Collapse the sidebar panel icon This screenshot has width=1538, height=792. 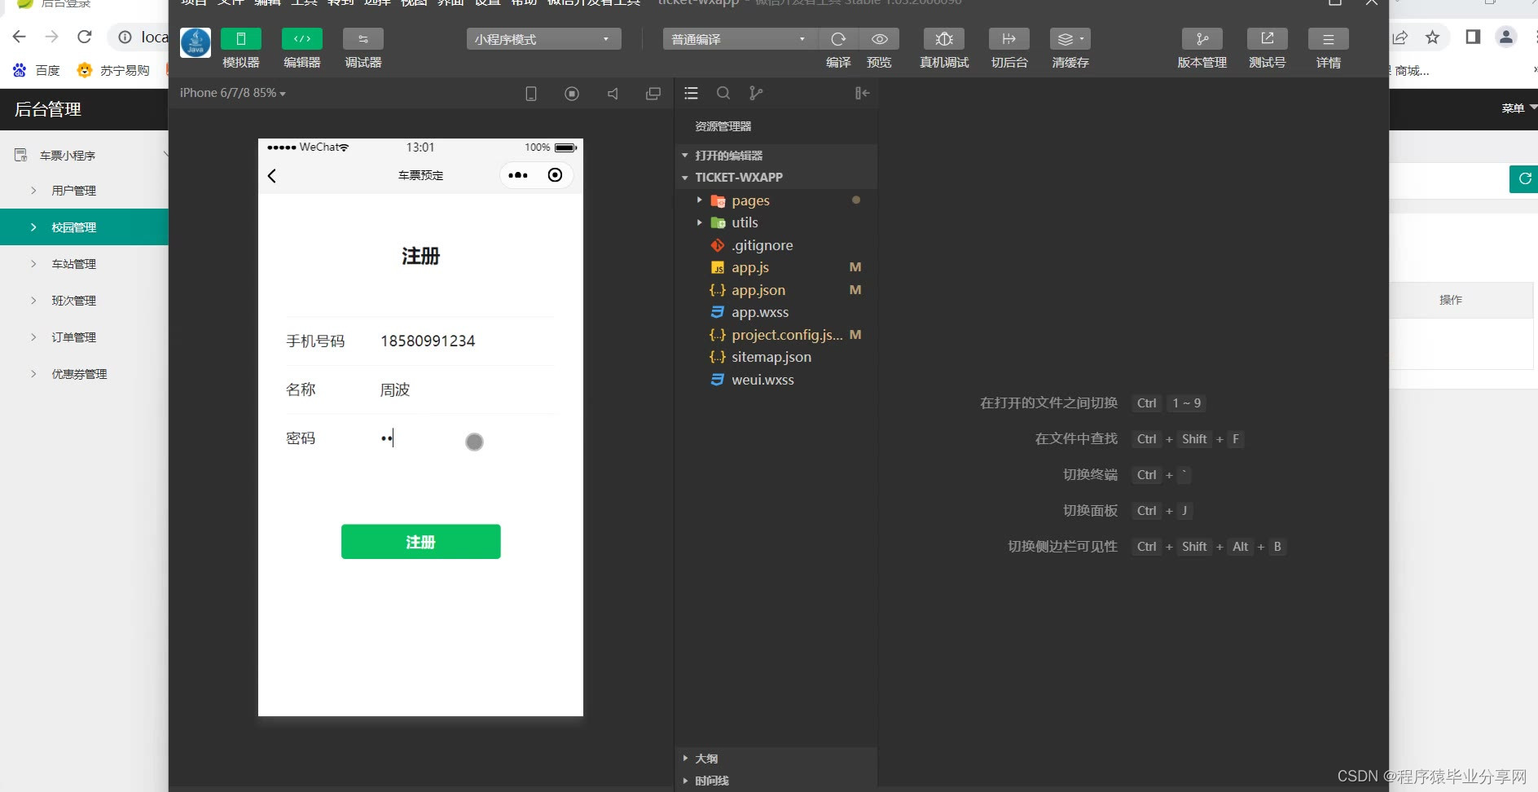pos(862,94)
